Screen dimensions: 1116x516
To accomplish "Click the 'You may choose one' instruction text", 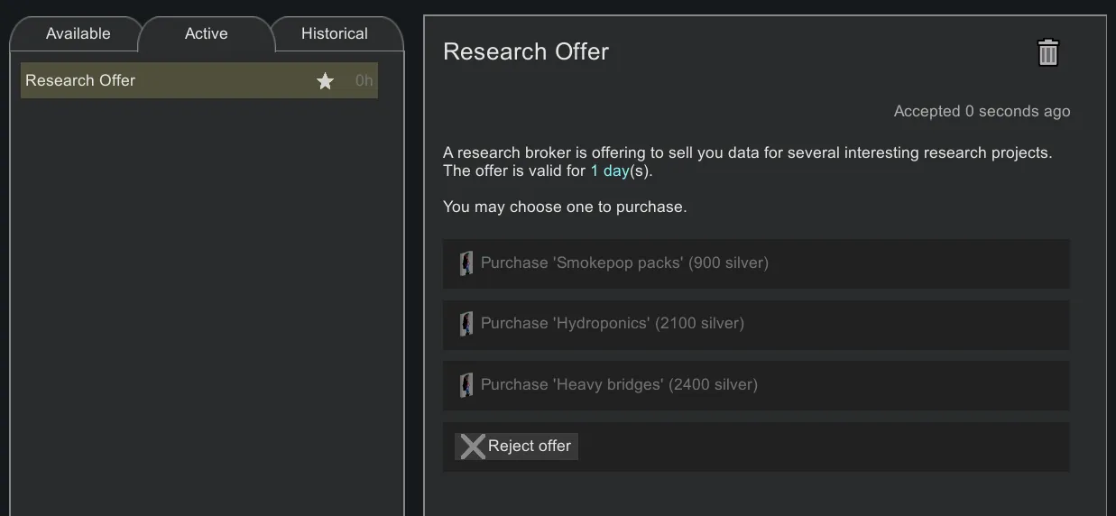I will coord(565,207).
